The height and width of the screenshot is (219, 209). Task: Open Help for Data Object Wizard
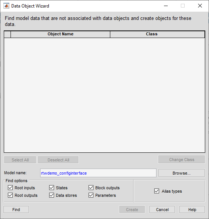point(192,210)
